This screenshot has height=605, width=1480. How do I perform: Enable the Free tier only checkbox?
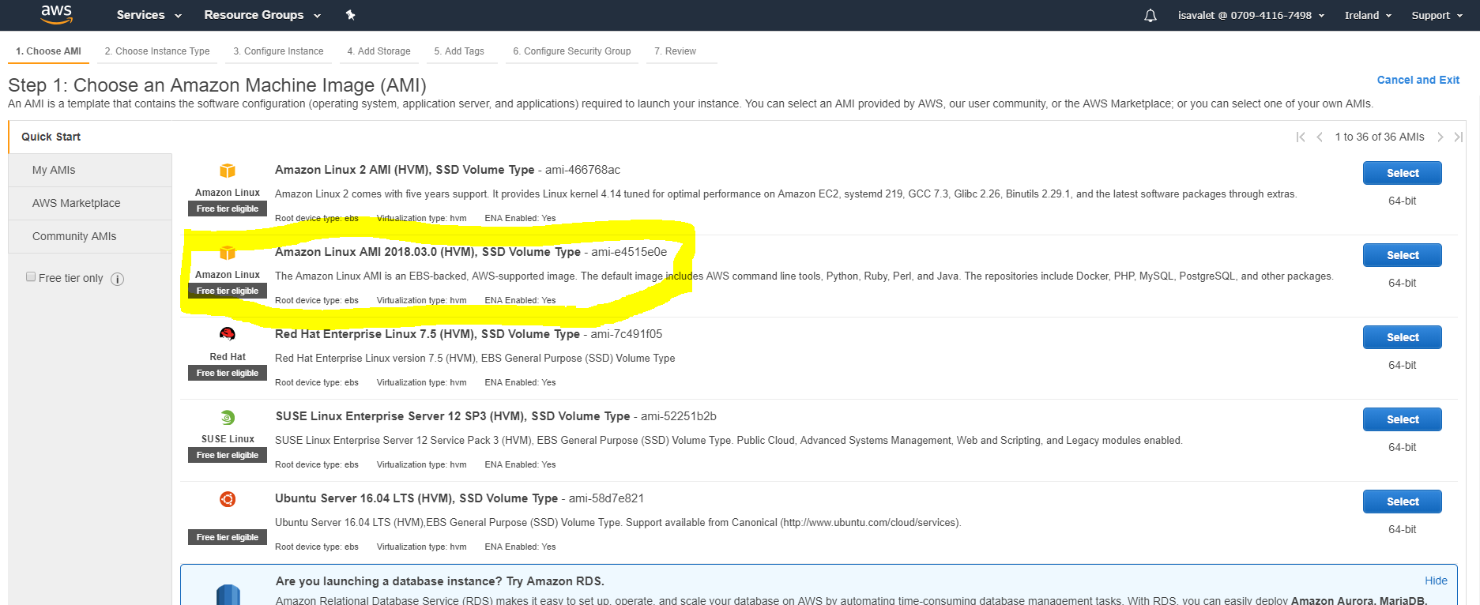pos(31,277)
